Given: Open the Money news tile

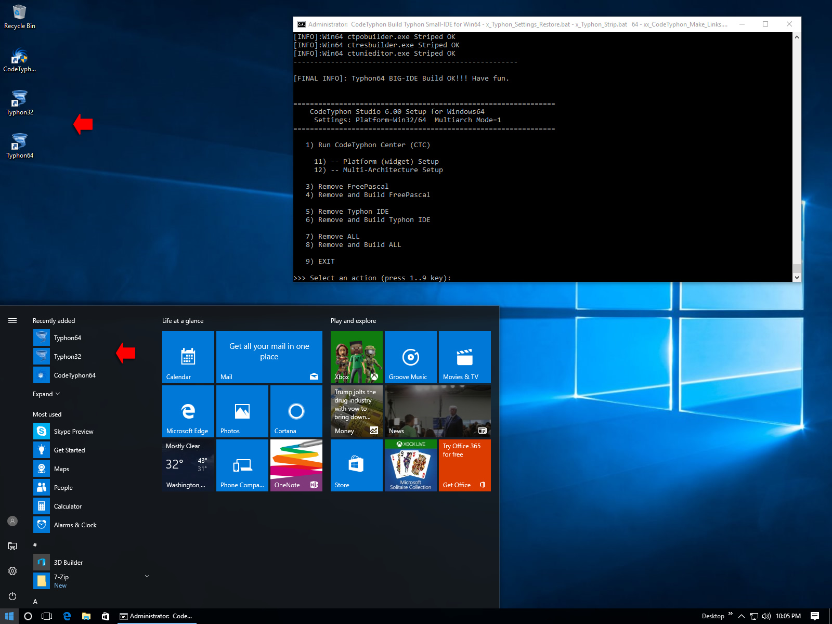Looking at the screenshot, I should click(x=357, y=411).
